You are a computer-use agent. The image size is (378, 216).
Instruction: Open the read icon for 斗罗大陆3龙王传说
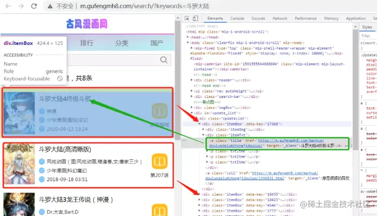click(x=159, y=210)
